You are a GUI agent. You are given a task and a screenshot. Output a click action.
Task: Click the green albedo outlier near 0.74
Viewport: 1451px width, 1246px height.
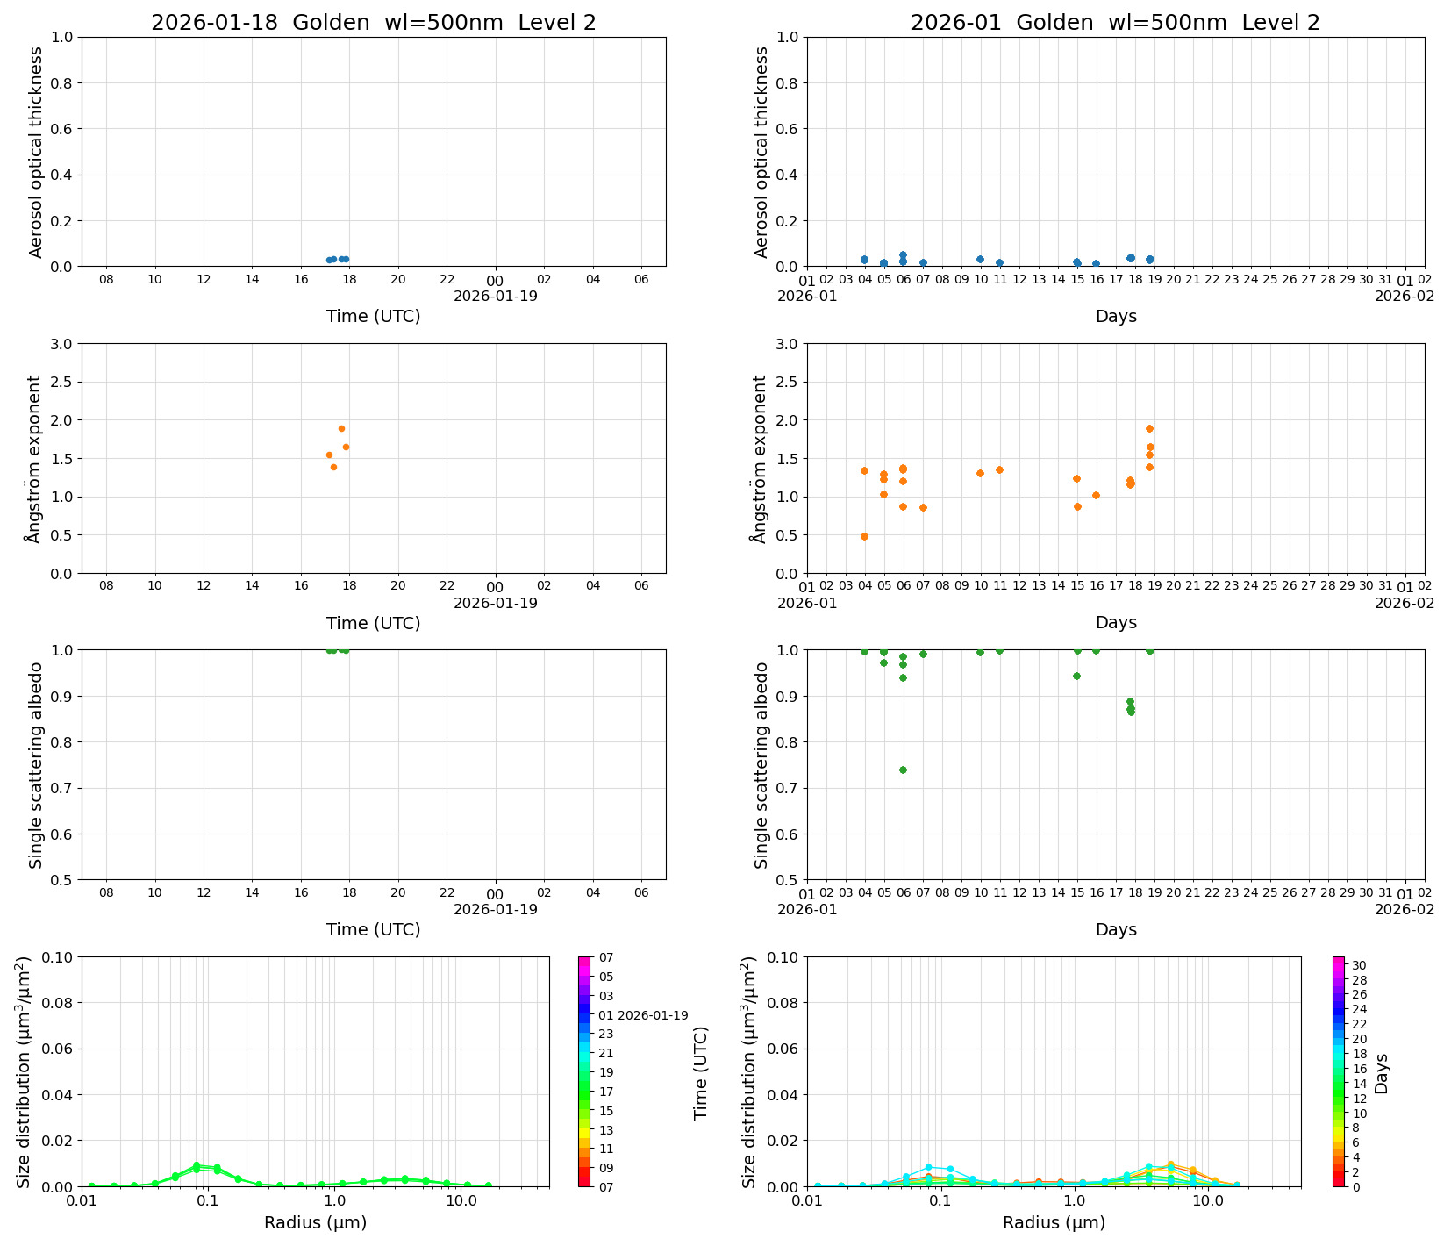(x=902, y=770)
